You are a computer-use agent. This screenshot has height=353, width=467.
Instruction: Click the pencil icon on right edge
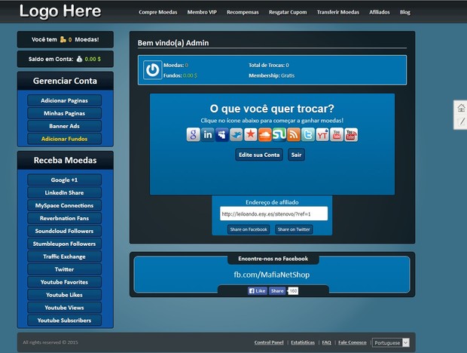[461, 121]
